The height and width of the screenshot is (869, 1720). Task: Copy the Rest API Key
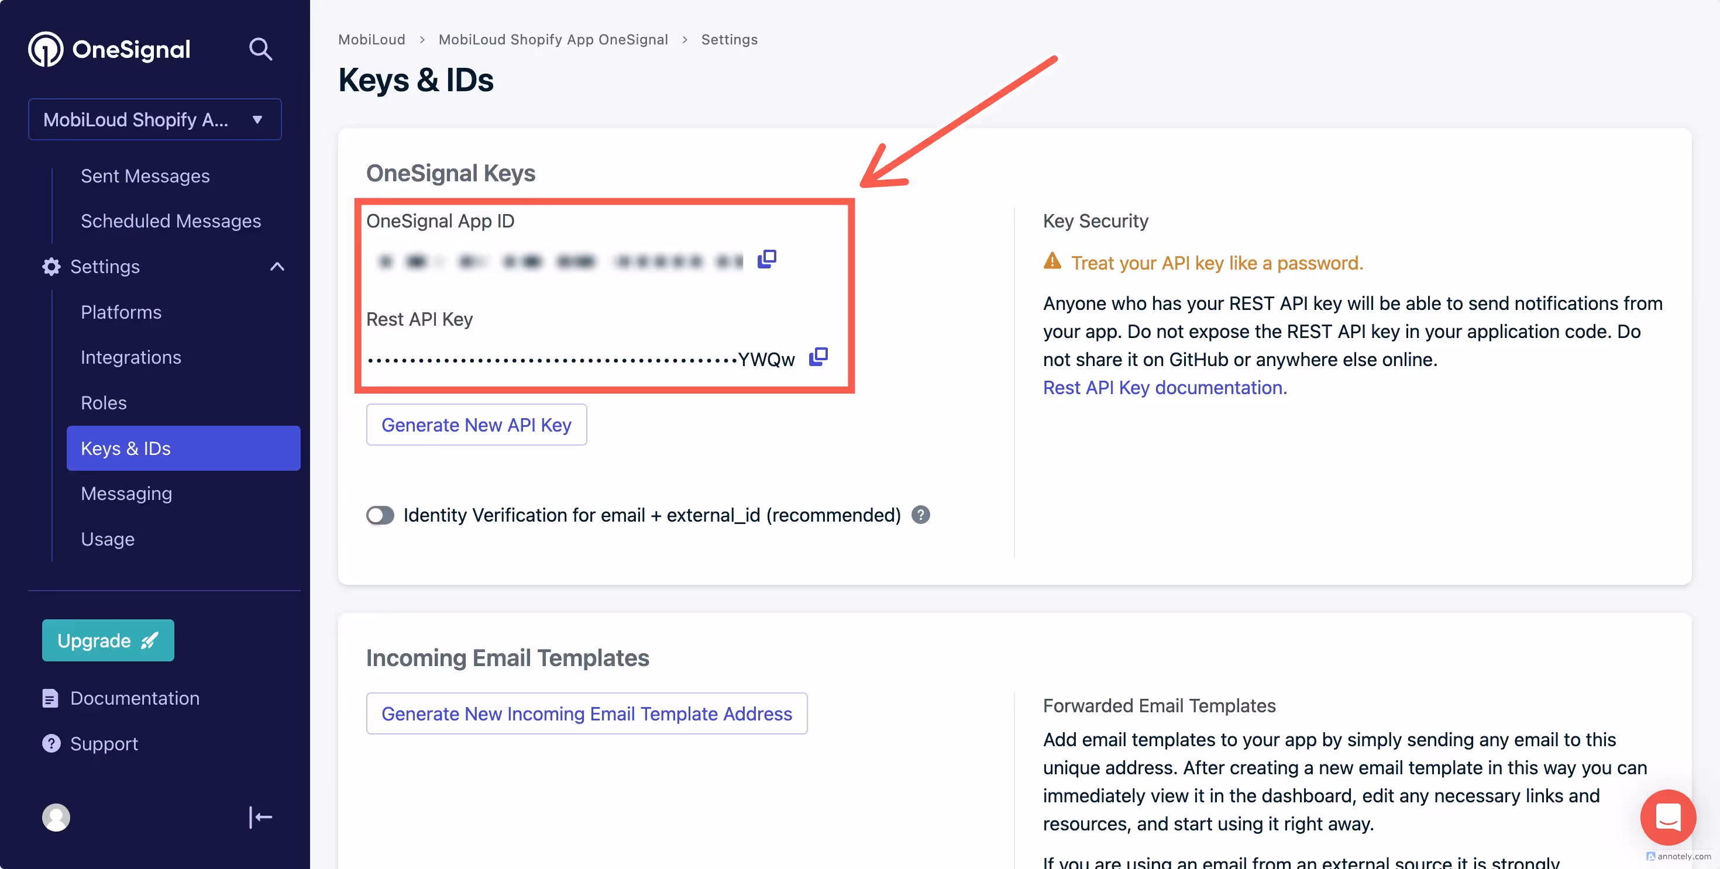818,357
